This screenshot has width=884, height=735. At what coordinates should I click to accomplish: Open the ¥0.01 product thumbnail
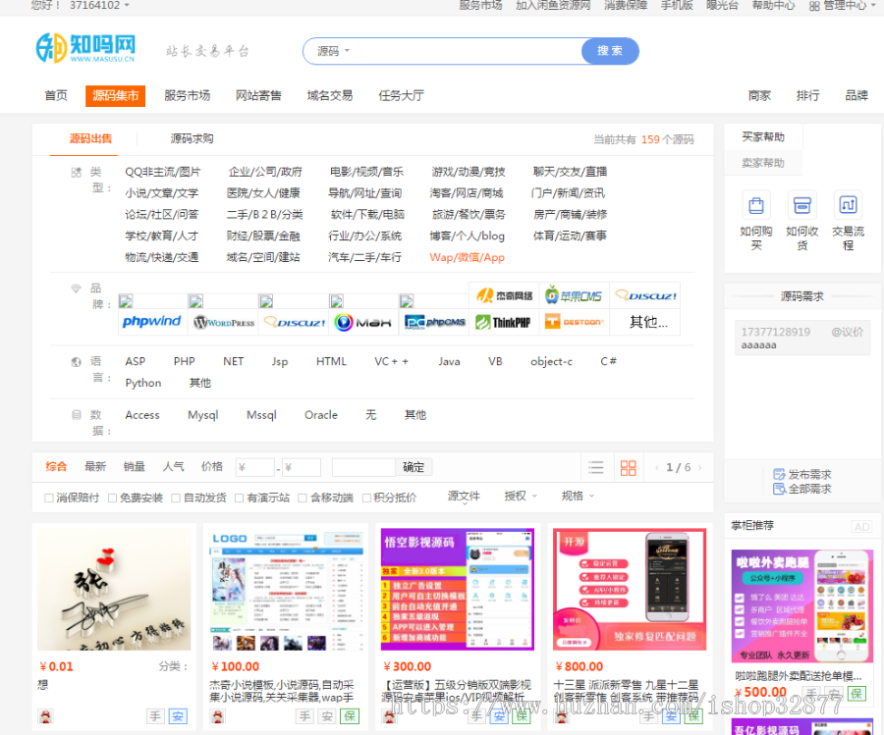click(114, 589)
